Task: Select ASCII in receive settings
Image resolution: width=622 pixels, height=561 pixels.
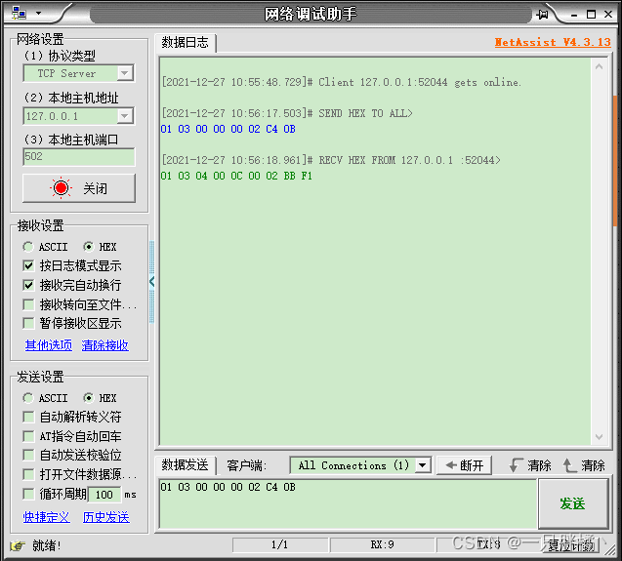Action: click(x=45, y=247)
